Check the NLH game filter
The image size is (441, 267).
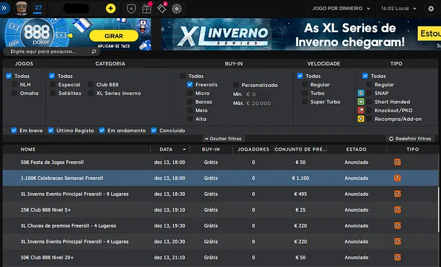[x=14, y=84]
